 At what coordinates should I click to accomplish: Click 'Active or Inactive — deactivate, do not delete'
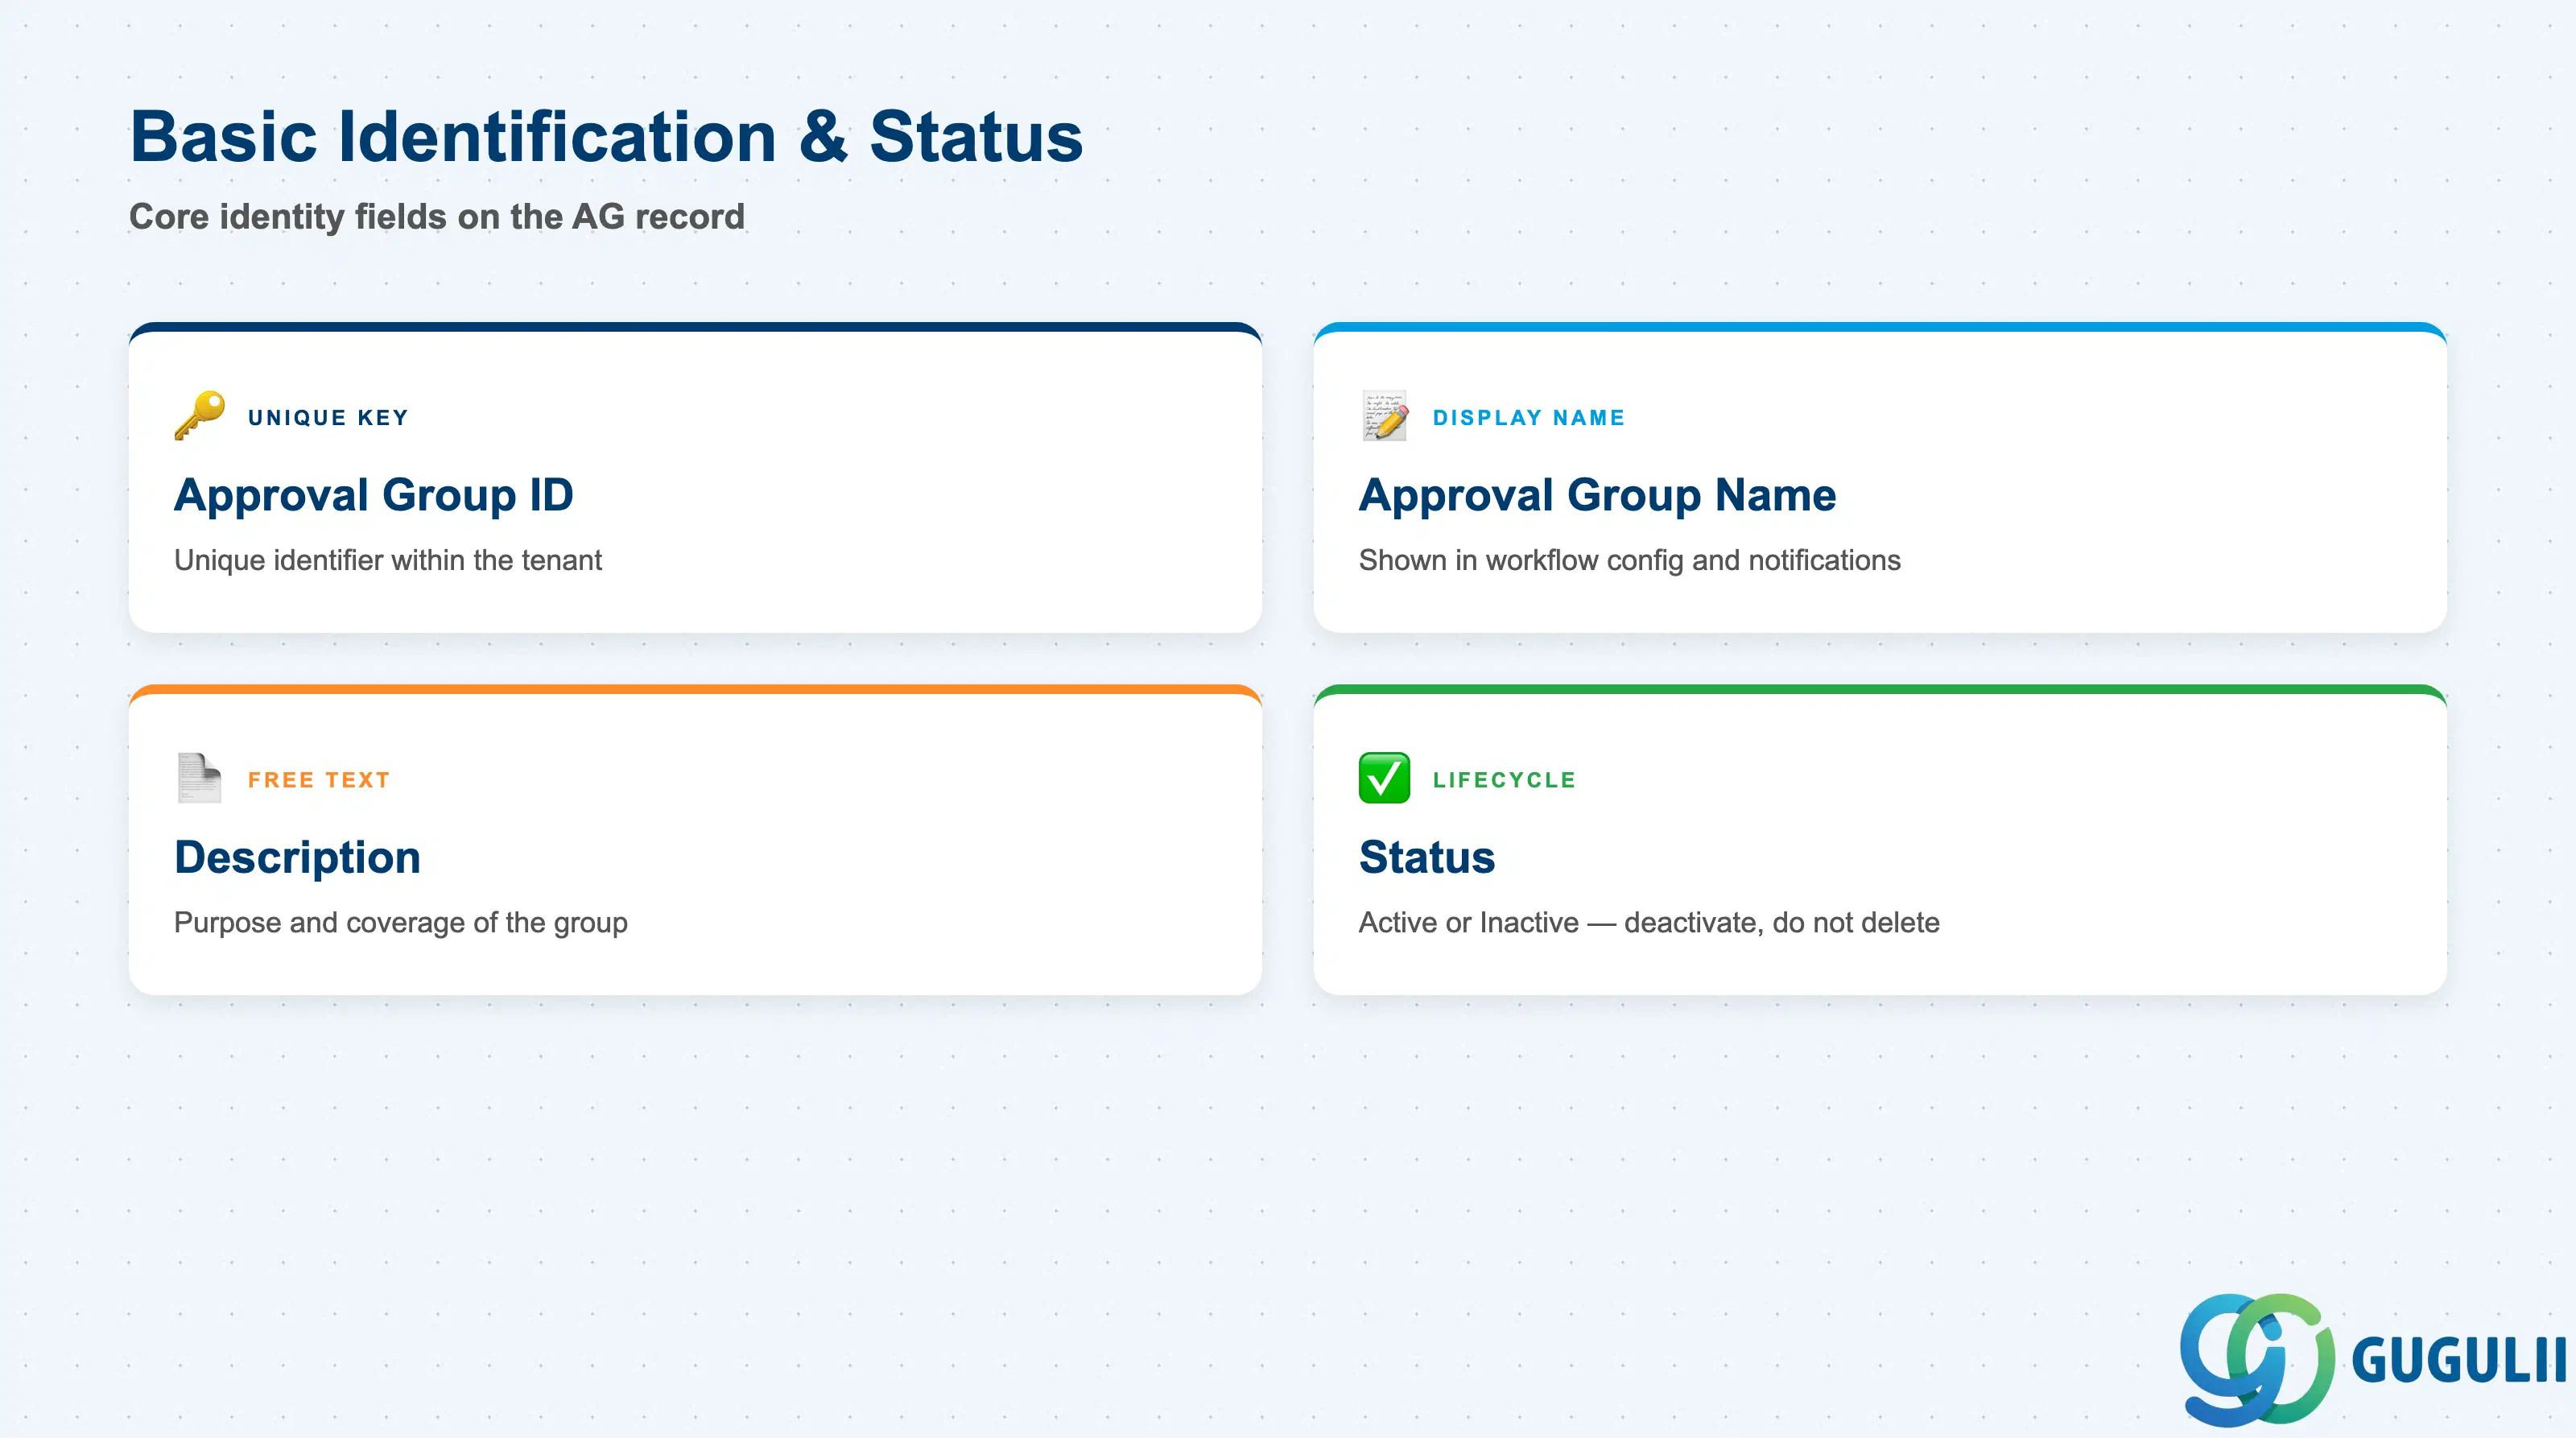pos(1649,922)
